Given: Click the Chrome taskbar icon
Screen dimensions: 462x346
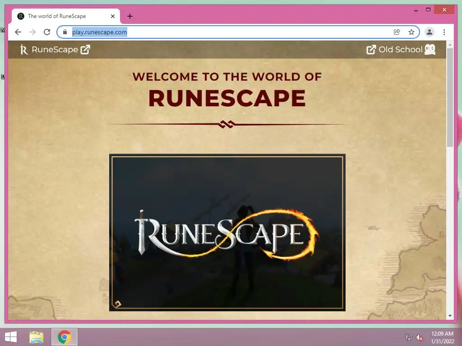Looking at the screenshot, I should click(65, 337).
